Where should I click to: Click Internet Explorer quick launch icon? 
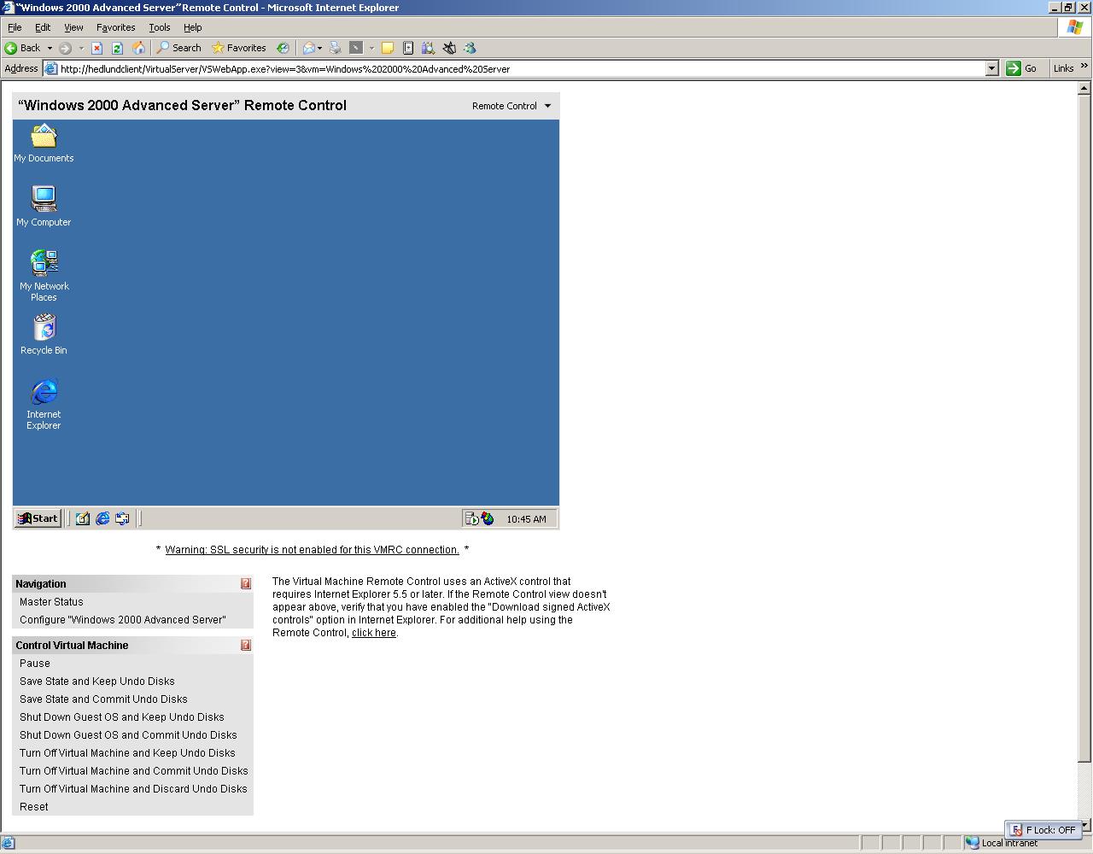pyautogui.click(x=102, y=518)
